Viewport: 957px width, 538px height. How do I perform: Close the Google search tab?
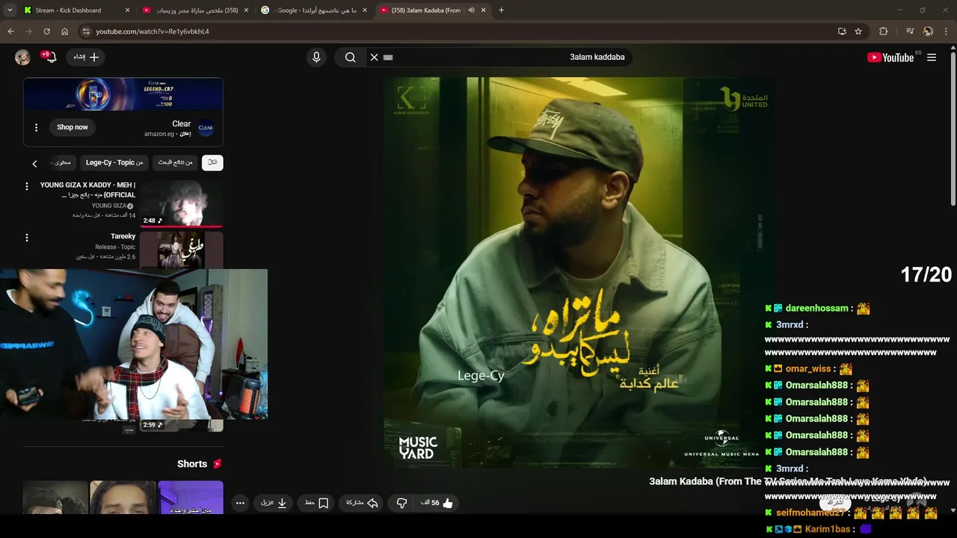click(364, 10)
